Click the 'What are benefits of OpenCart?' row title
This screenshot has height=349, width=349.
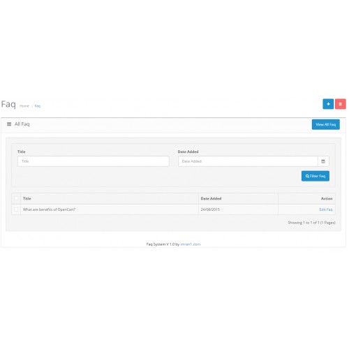coord(49,209)
